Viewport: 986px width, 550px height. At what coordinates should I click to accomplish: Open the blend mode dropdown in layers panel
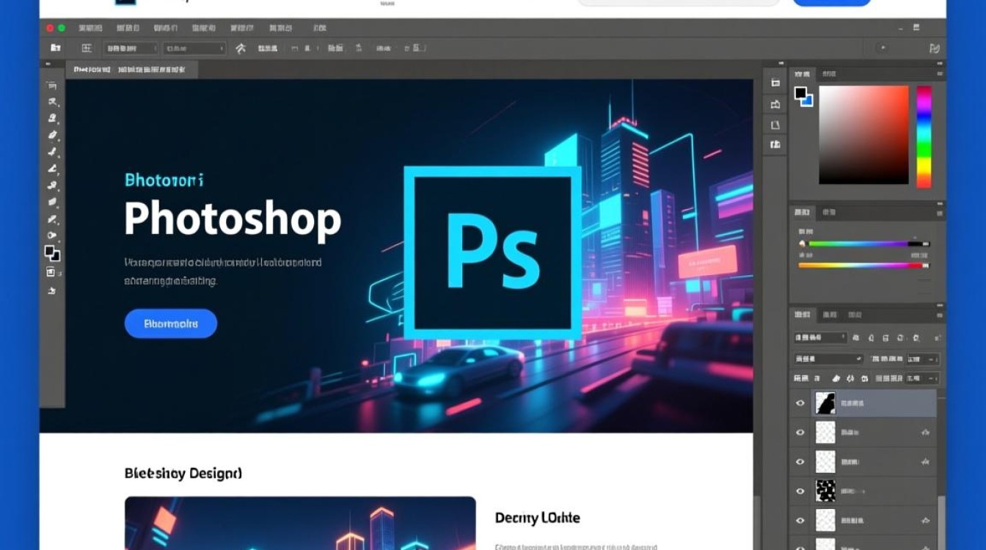[x=828, y=359]
